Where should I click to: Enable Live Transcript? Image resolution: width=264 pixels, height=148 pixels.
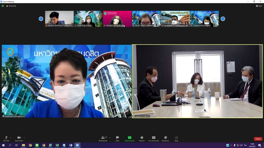154,139
